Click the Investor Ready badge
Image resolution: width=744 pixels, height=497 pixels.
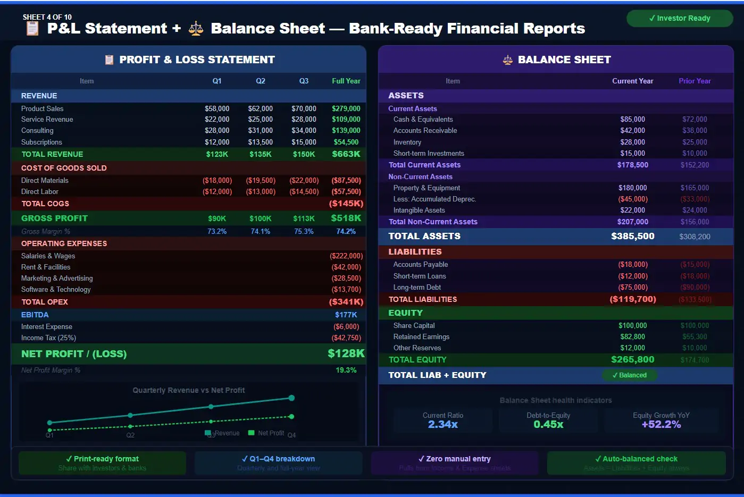coord(679,18)
